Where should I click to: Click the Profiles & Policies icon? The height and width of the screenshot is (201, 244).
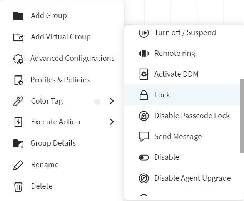(x=18, y=80)
